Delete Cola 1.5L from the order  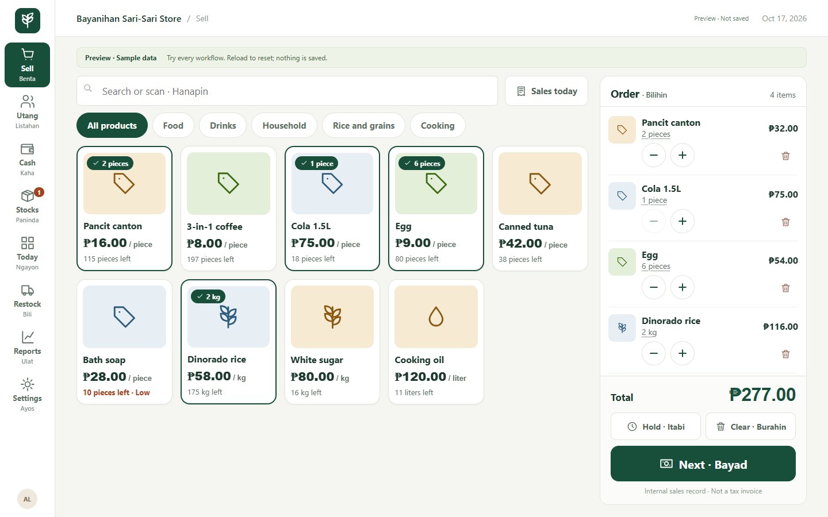click(x=785, y=222)
